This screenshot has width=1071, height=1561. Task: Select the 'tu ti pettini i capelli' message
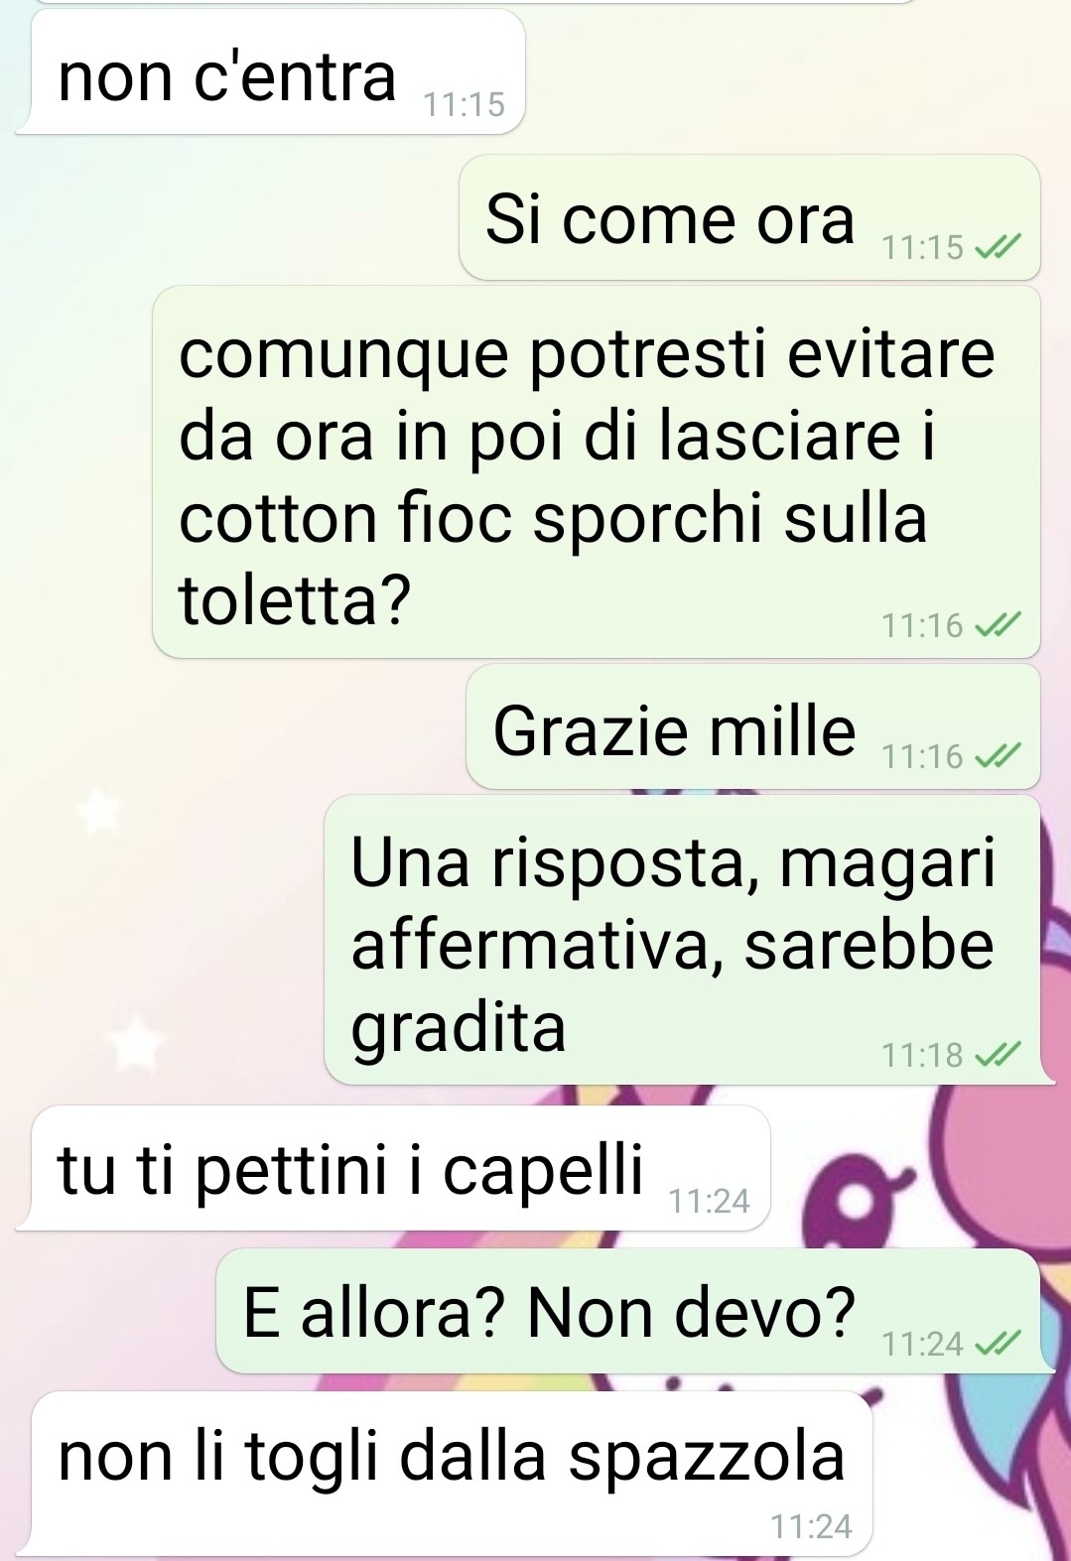[x=393, y=1168]
